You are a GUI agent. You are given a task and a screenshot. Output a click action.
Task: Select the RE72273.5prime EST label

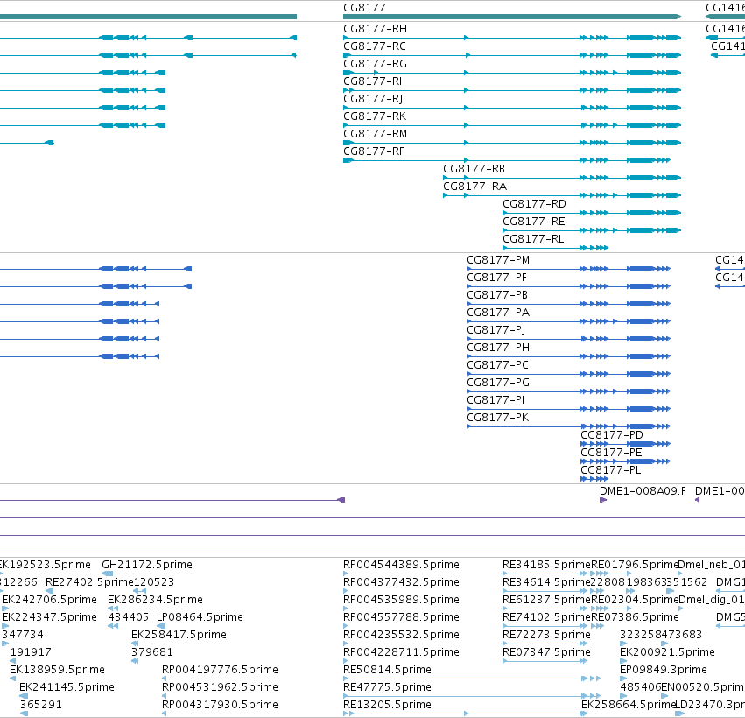[546, 635]
